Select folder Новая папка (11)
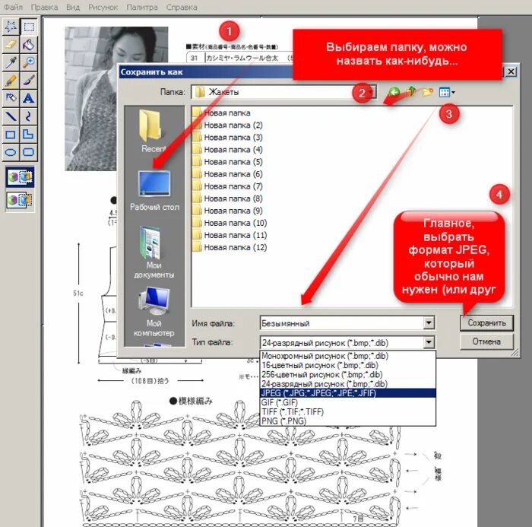This screenshot has width=532, height=527. (x=230, y=235)
